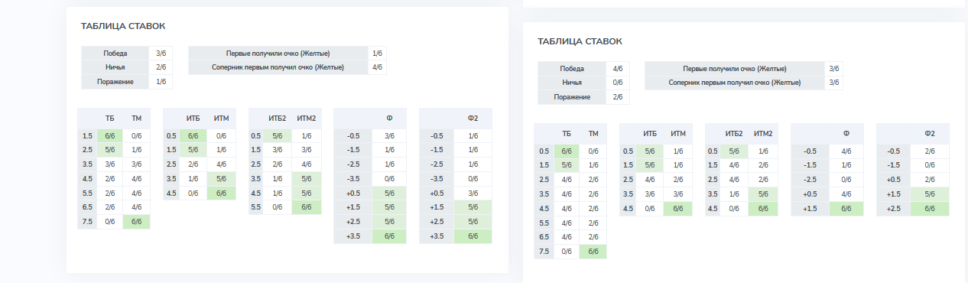Click Соперник первым получил очко row showing 4/6
968x283 pixels.
pos(287,67)
